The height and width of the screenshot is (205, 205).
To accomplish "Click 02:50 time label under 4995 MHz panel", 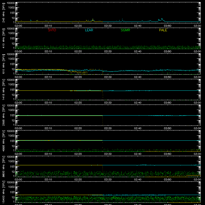I will pos(168,154).
